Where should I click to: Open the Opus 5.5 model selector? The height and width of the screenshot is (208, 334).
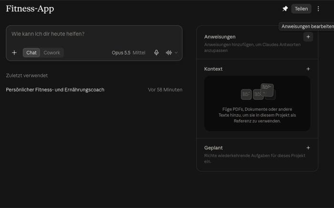128,53
